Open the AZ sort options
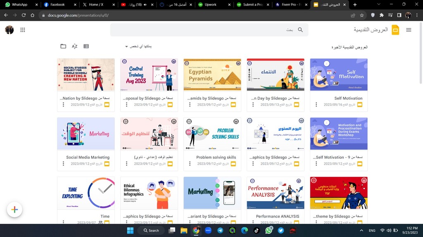Screen dimensions: 423x237 [74, 46]
